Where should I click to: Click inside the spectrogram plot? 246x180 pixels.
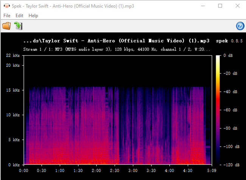pyautogui.click(x=118, y=110)
